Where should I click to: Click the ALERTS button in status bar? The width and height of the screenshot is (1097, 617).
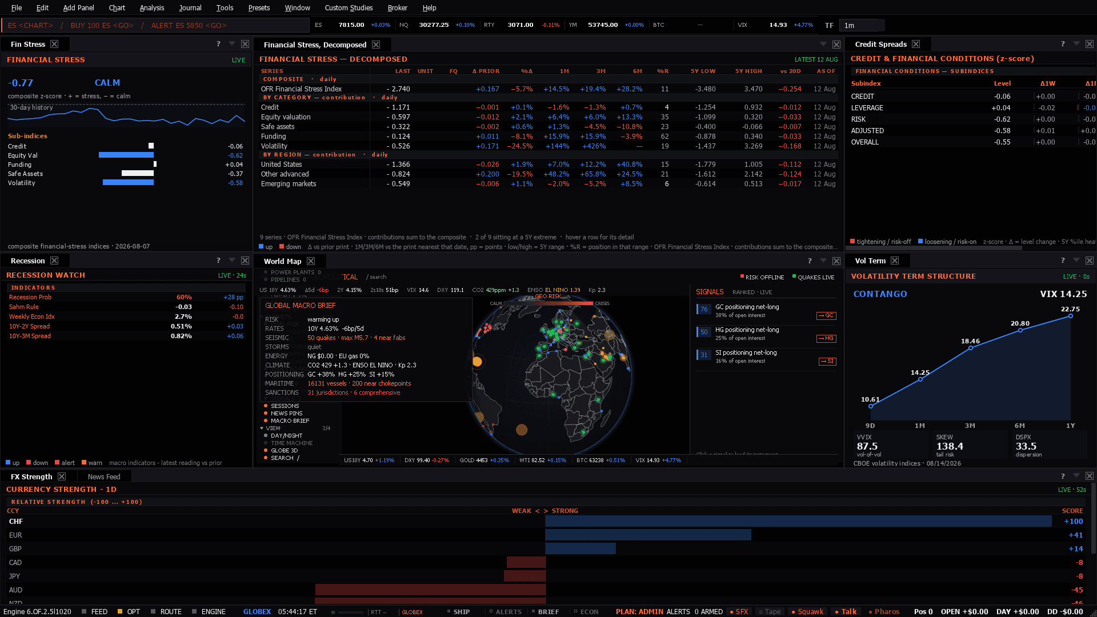[505, 611]
